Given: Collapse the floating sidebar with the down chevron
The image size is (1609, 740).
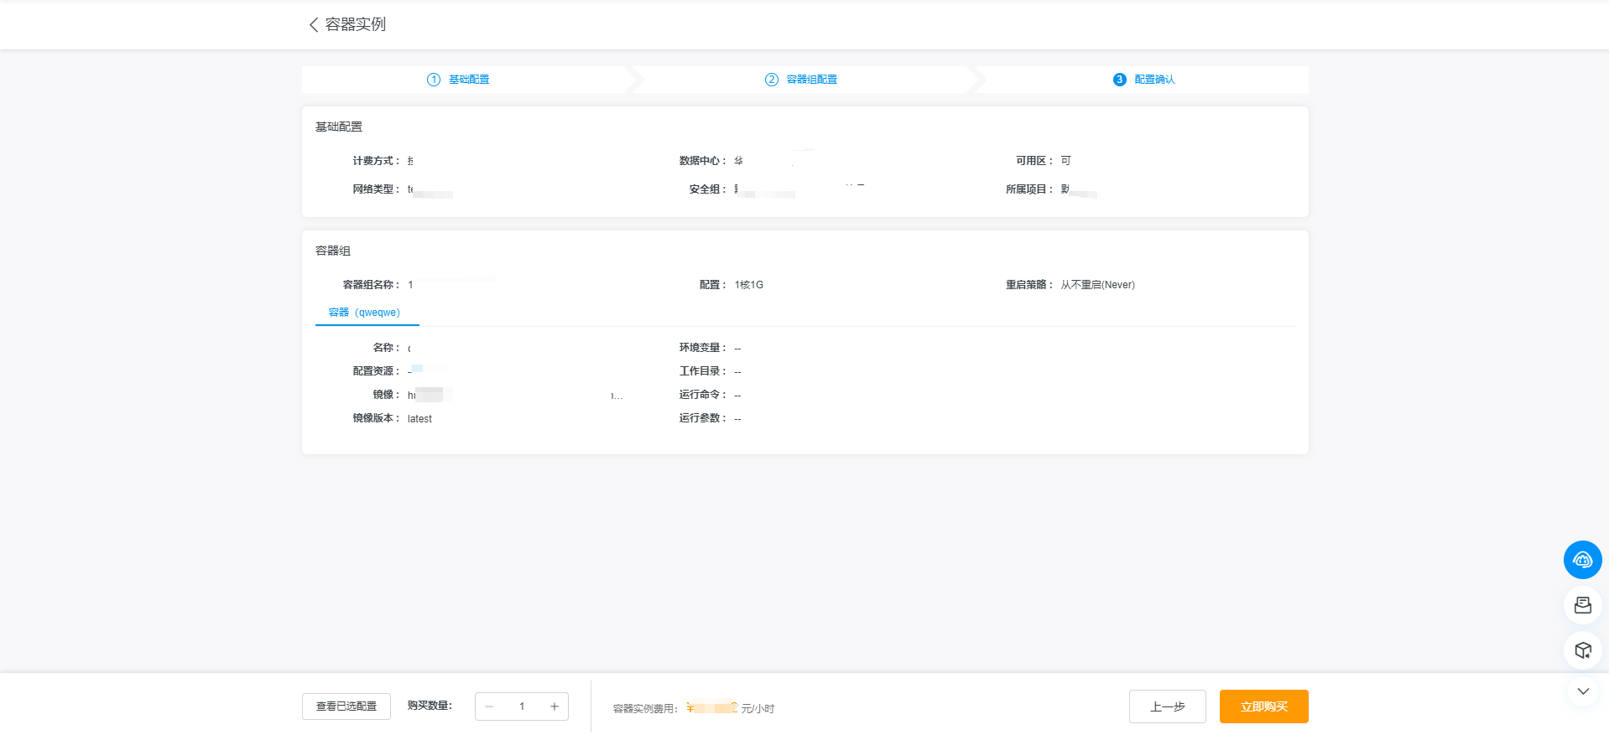Looking at the screenshot, I should pos(1582,691).
